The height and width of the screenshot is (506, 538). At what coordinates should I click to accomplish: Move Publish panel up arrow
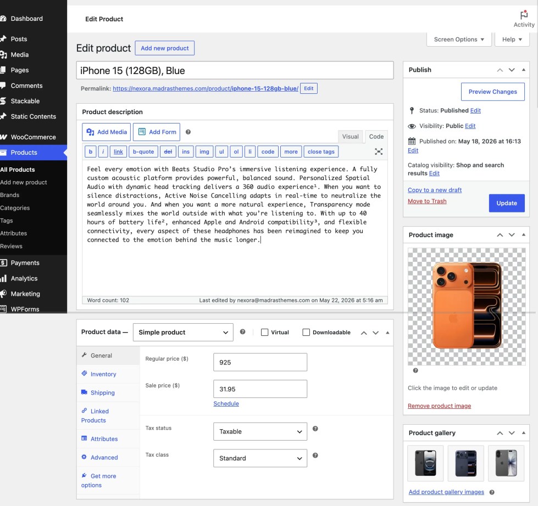coord(500,70)
